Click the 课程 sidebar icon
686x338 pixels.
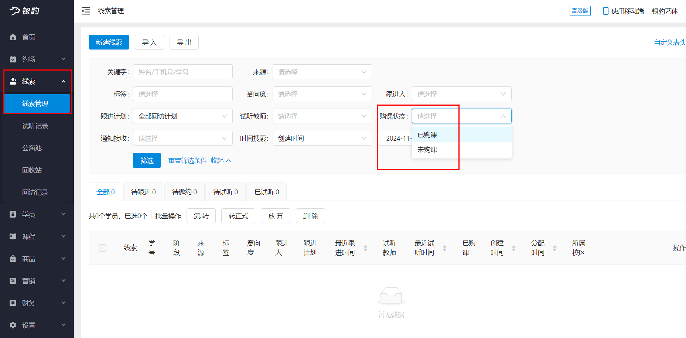pos(12,236)
